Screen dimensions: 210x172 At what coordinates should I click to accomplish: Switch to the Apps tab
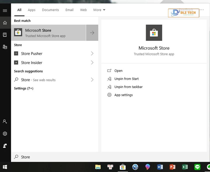[x=31, y=10]
